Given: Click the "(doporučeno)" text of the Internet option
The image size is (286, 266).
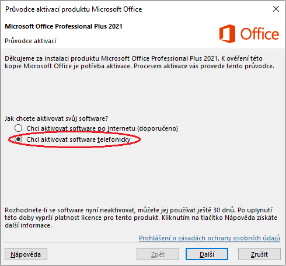Looking at the screenshot, I should click(158, 128).
